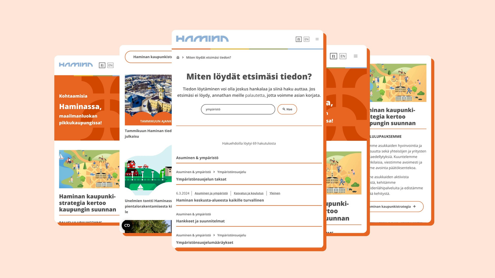Open Hankkeet ja suunnitelmat result
The height and width of the screenshot is (278, 495).
coord(200,221)
